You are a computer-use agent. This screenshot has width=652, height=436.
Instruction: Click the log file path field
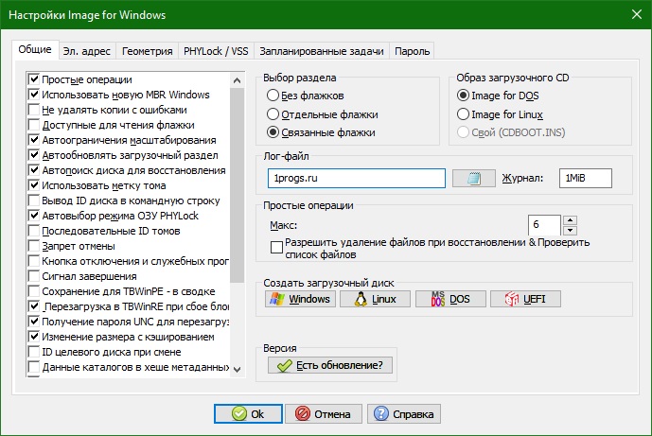click(357, 179)
